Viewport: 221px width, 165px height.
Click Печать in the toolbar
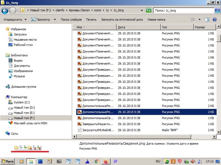[91, 20]
